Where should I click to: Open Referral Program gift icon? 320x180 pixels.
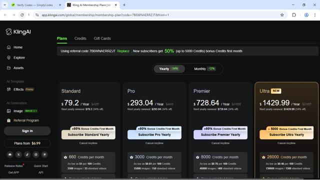tap(9, 120)
